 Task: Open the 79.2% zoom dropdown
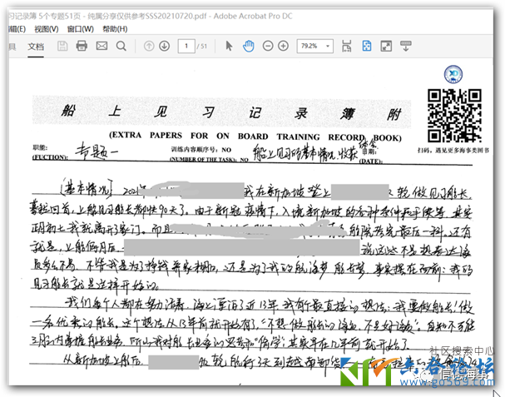(x=315, y=46)
